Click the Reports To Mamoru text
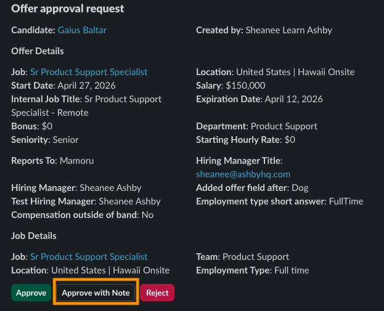The image size is (384, 311). coord(52,161)
